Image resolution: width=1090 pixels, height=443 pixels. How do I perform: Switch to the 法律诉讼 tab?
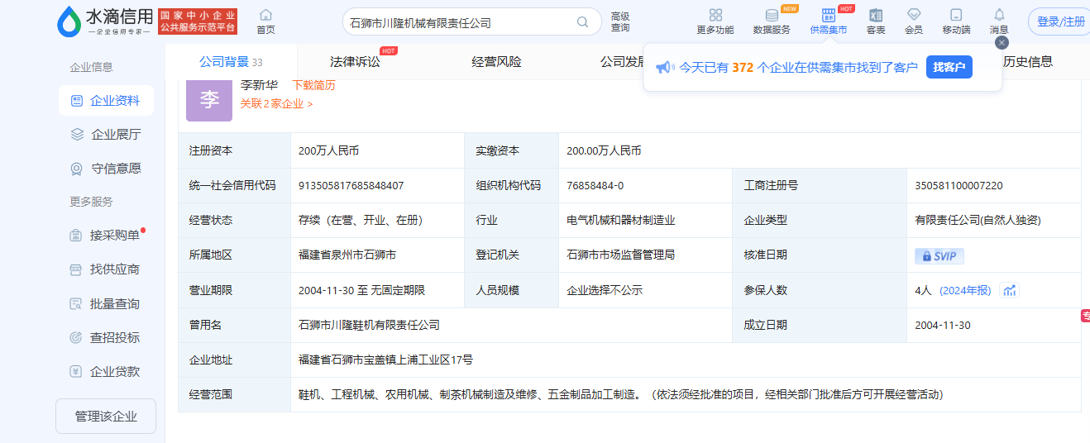355,62
